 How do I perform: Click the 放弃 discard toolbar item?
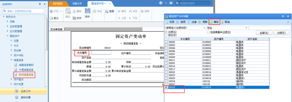(x=77, y=18)
